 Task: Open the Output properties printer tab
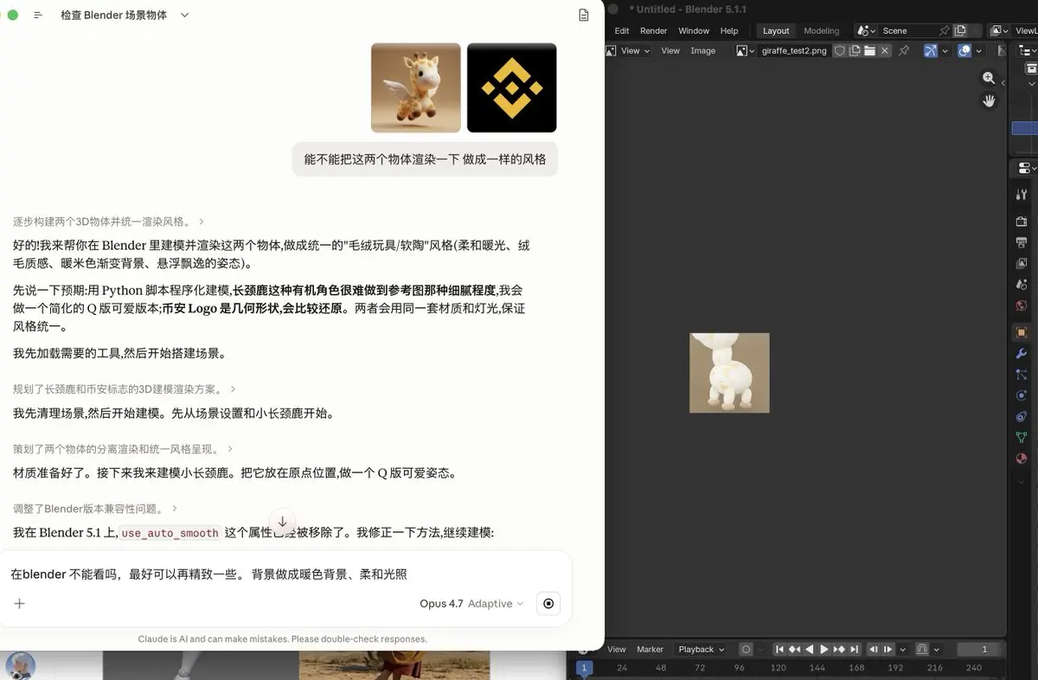(x=1022, y=242)
